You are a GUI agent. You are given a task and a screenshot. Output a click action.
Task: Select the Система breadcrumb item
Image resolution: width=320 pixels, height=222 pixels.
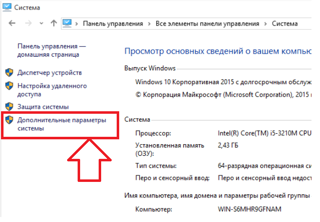284,24
